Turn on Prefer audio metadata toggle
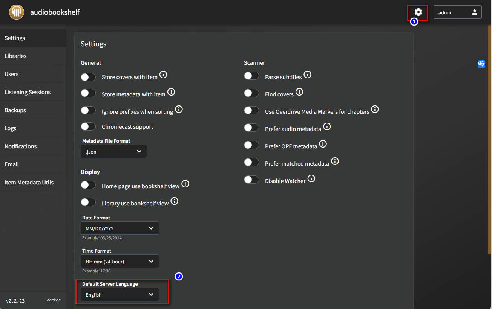Image resolution: width=492 pixels, height=309 pixels. click(251, 128)
